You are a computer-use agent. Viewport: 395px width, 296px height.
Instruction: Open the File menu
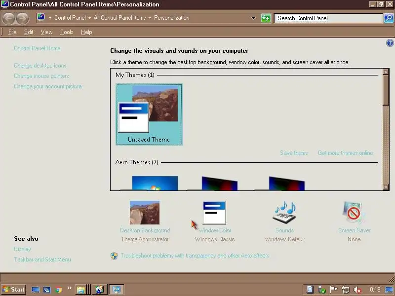12,32
